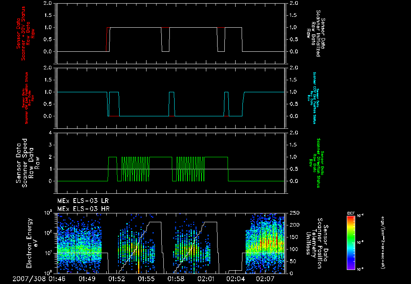Screen dimensions: 411x284
Task: Select the 3 tick on Scanner Speed axis
Action: tap(50, 145)
